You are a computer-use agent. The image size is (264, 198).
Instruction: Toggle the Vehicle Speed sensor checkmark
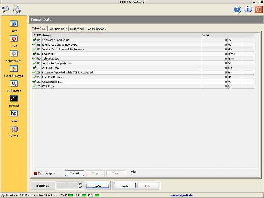coord(34,59)
